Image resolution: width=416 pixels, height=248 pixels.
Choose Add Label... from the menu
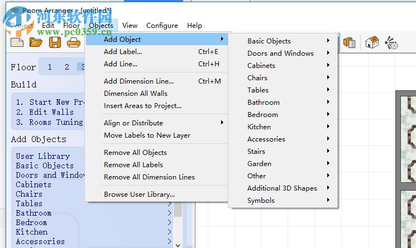coord(157,52)
